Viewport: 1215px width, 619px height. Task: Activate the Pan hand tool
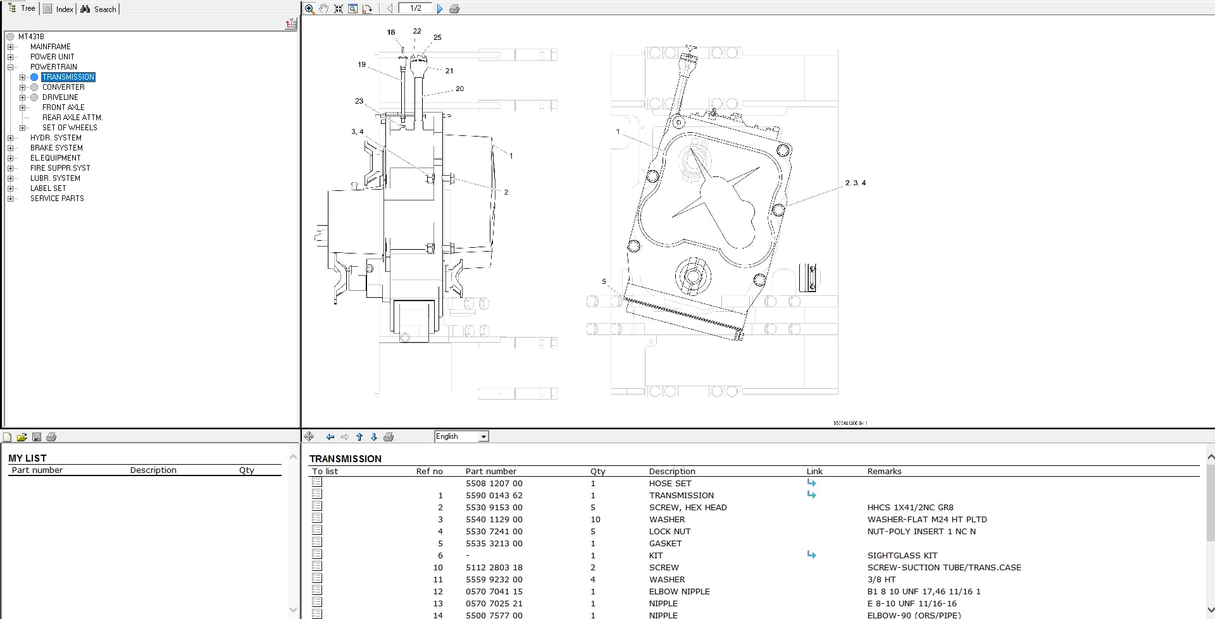[x=324, y=8]
